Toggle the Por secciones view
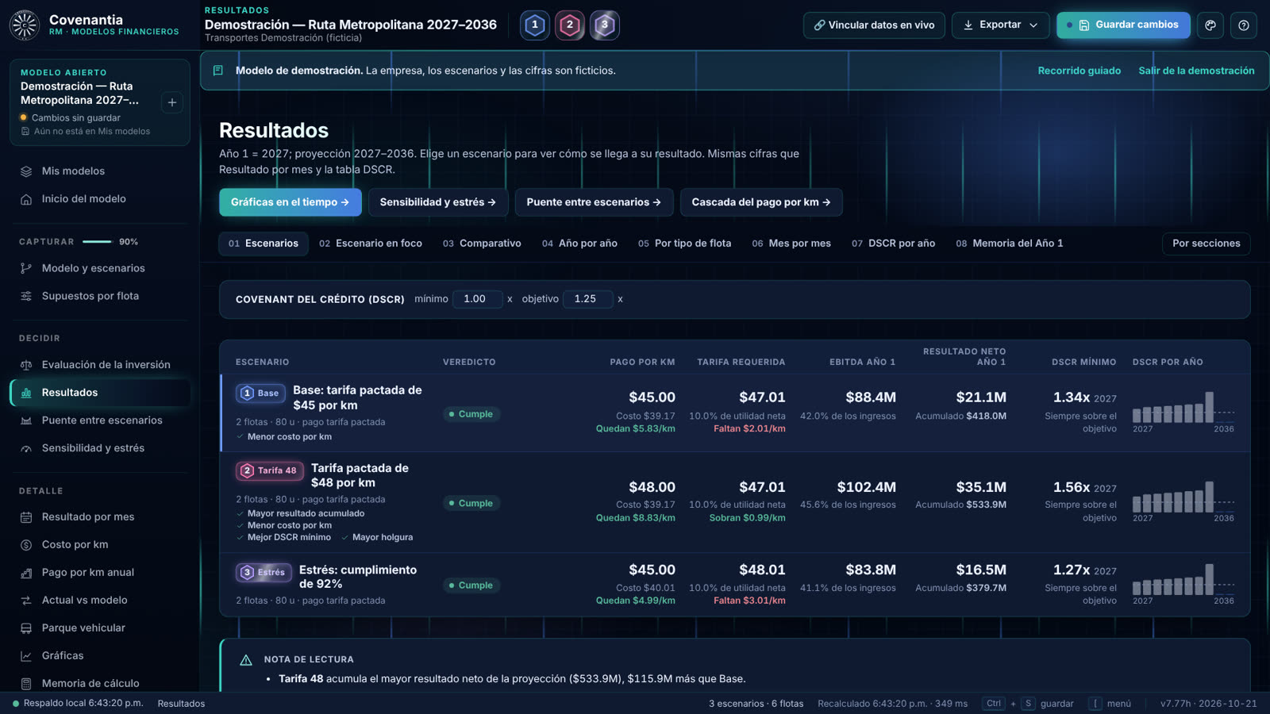1270x714 pixels. tap(1206, 244)
